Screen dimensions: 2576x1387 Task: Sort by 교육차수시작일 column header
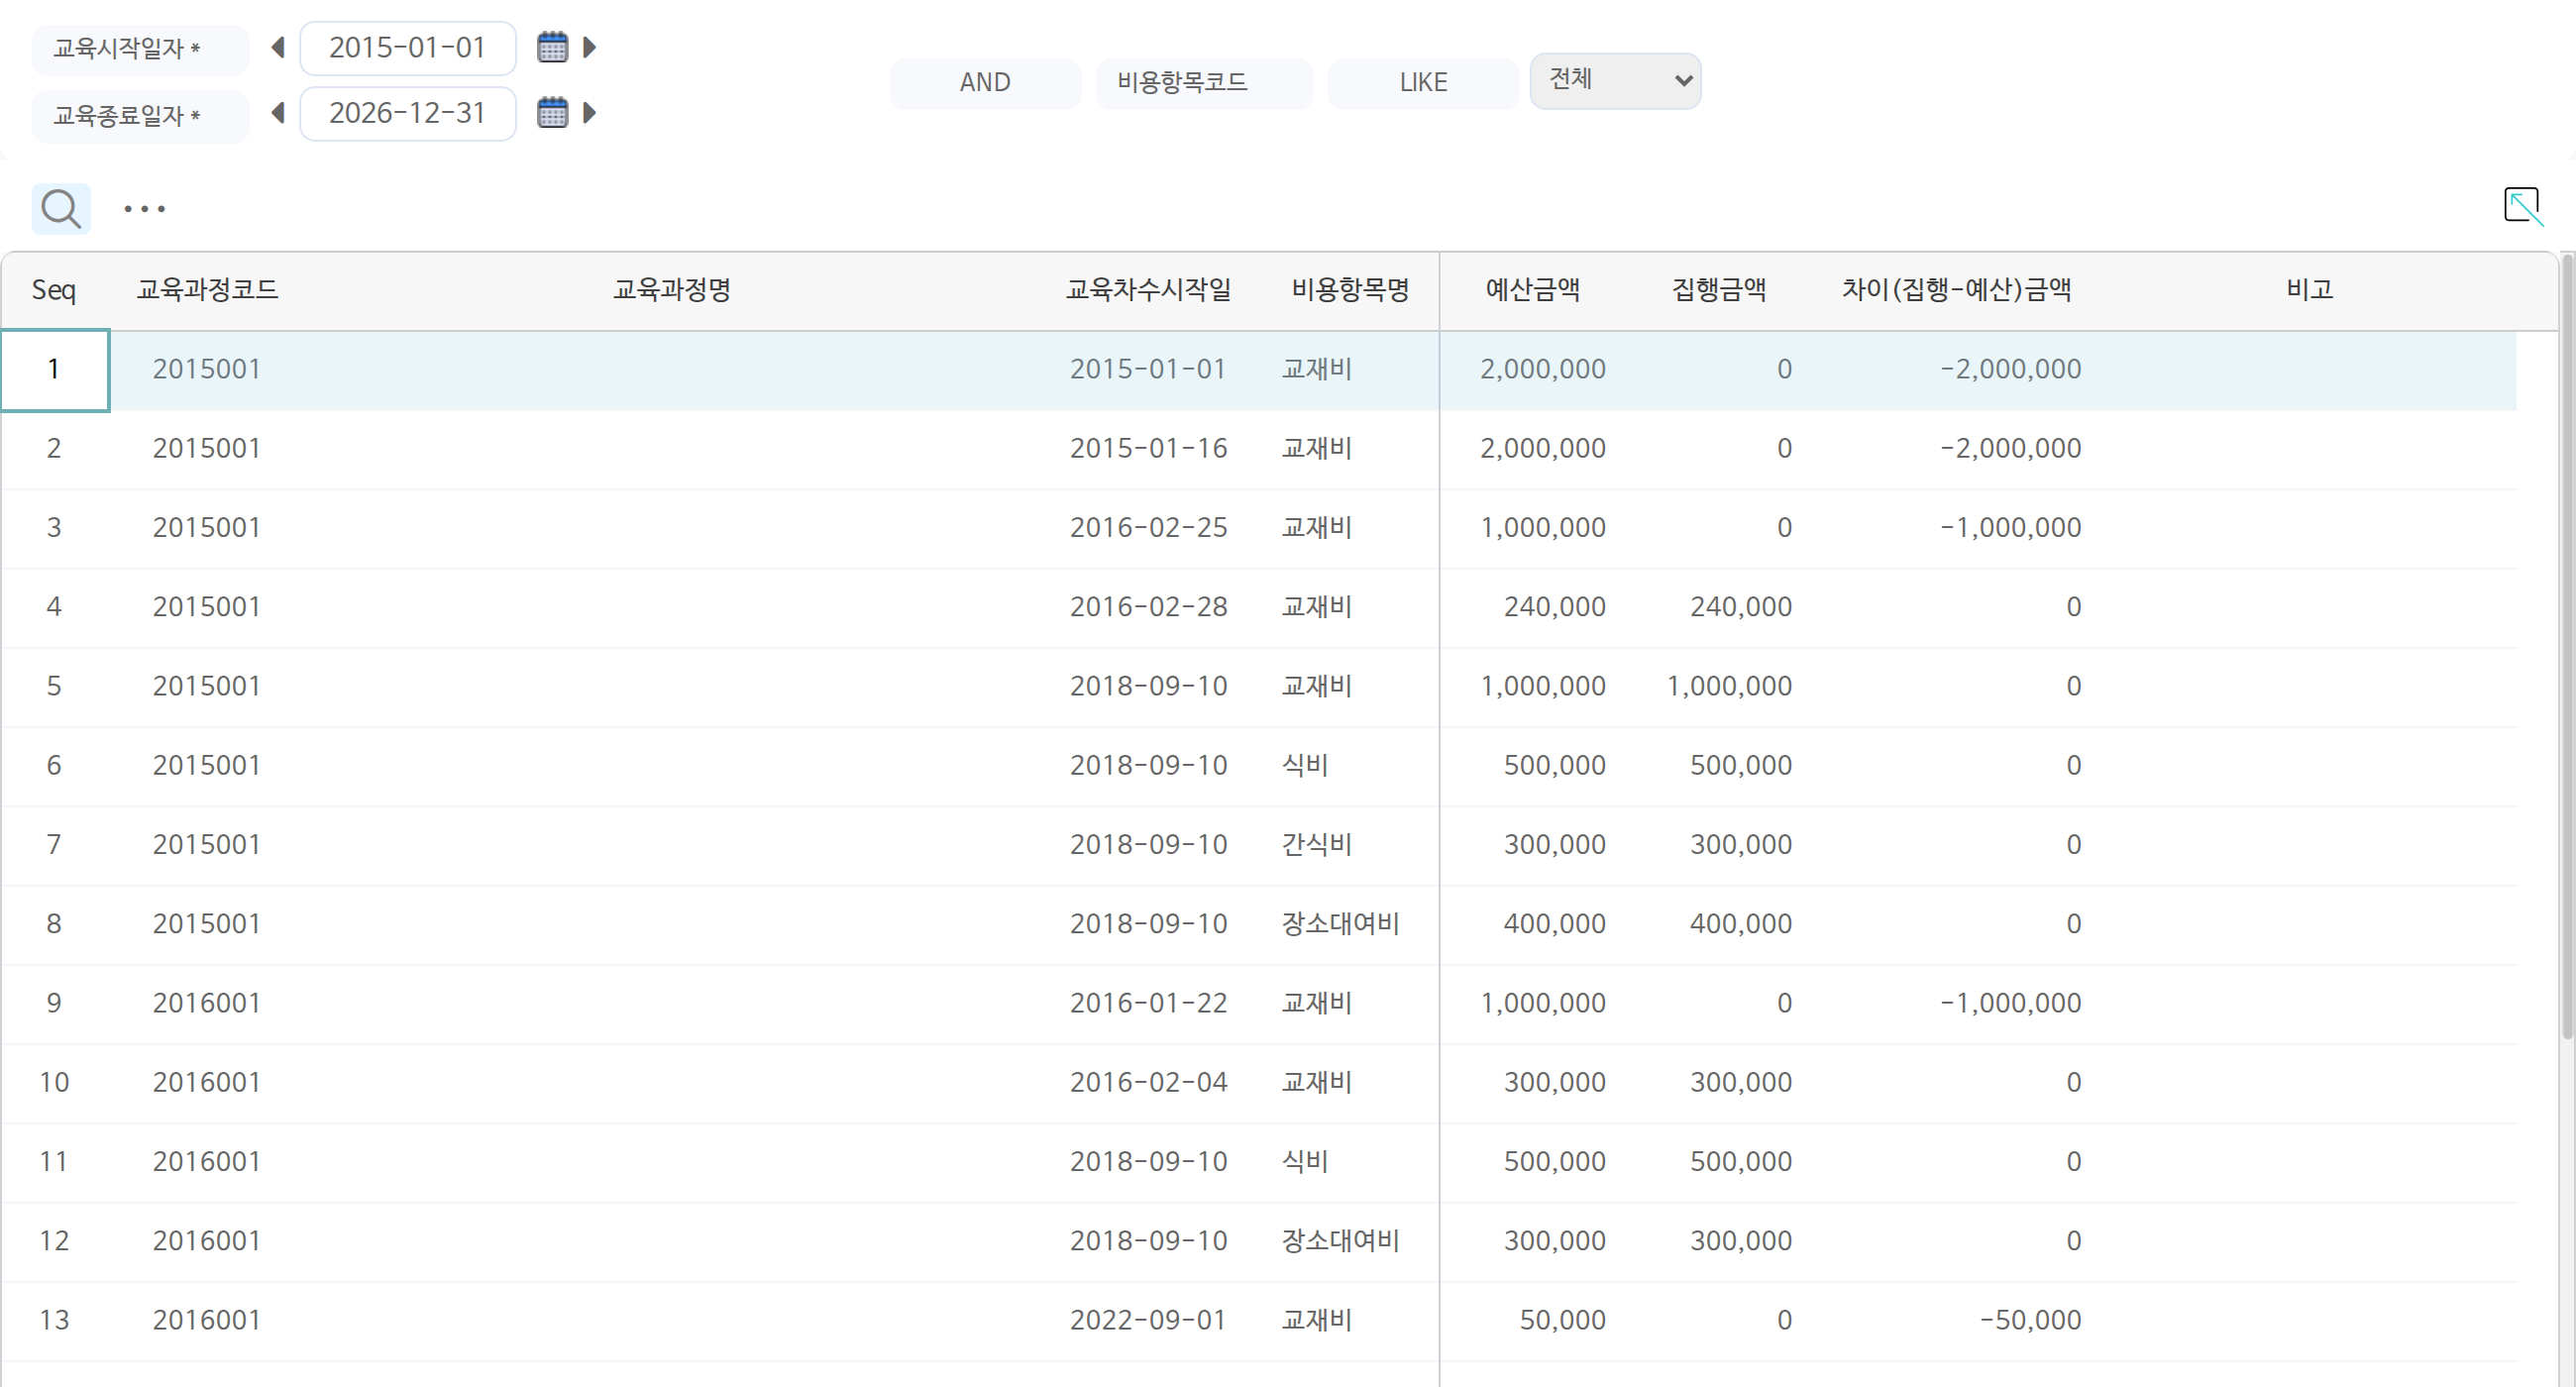coord(1148,290)
